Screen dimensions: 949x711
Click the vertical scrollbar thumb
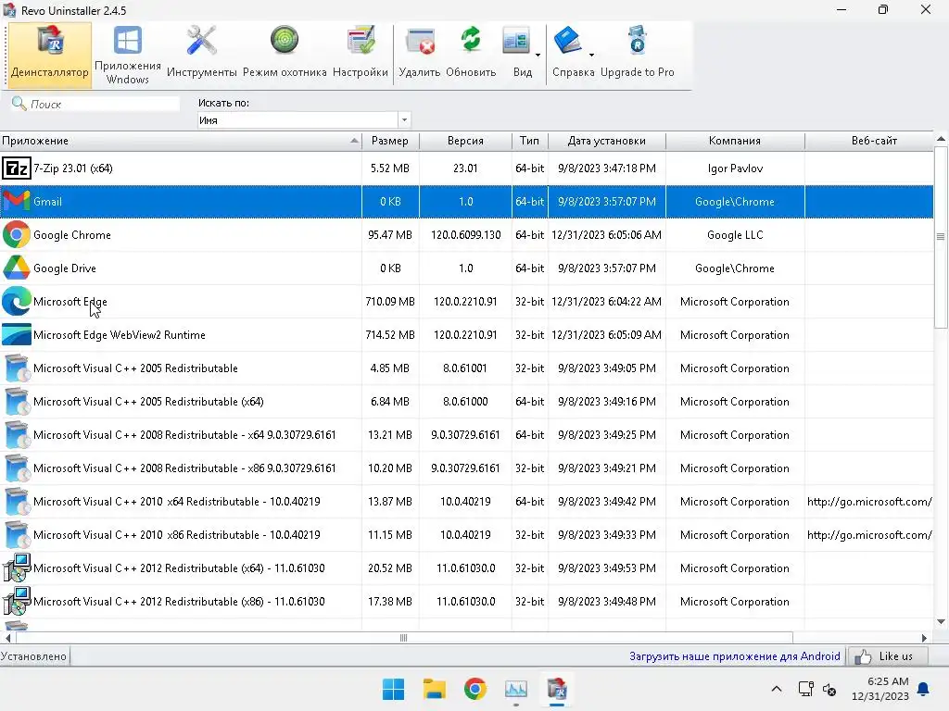point(941,236)
